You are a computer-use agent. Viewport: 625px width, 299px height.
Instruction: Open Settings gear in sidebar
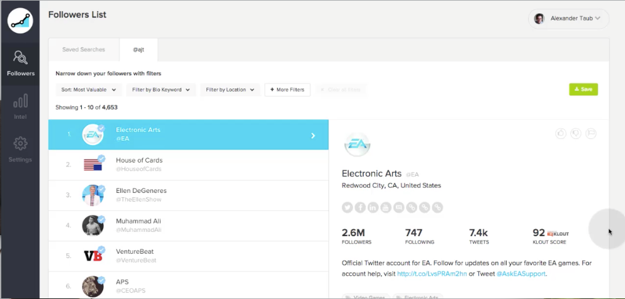pos(20,149)
